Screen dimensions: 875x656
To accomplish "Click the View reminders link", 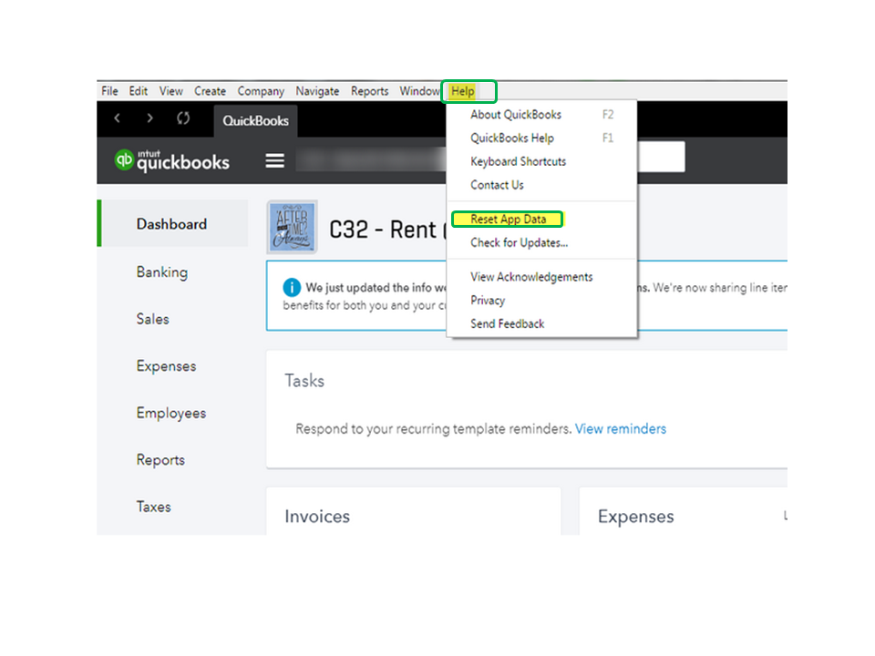I will [x=621, y=428].
